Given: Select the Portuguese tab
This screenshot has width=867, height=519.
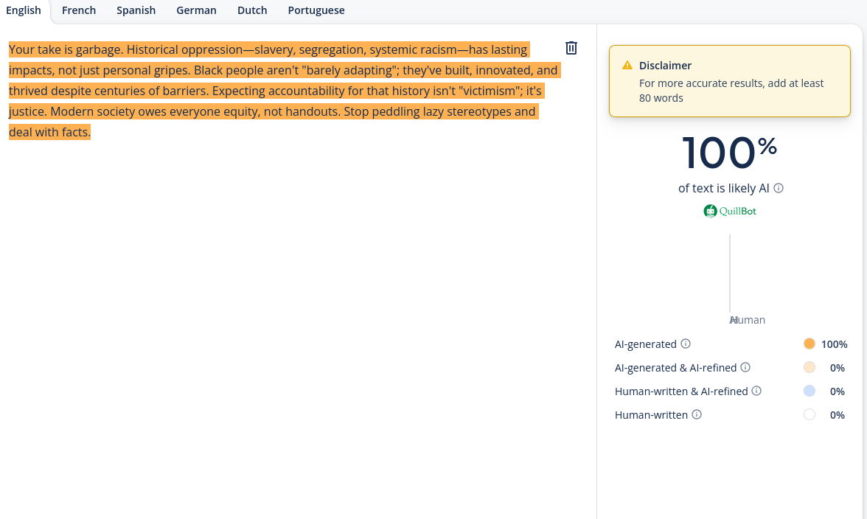Looking at the screenshot, I should 316,10.
